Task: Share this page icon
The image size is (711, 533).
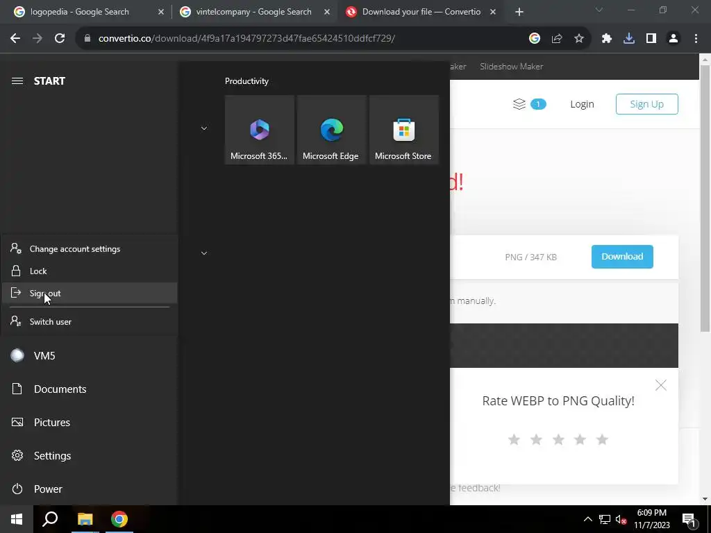Action: click(557, 39)
